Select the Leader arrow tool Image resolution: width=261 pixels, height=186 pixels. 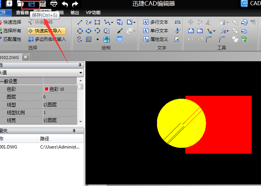[120, 31]
